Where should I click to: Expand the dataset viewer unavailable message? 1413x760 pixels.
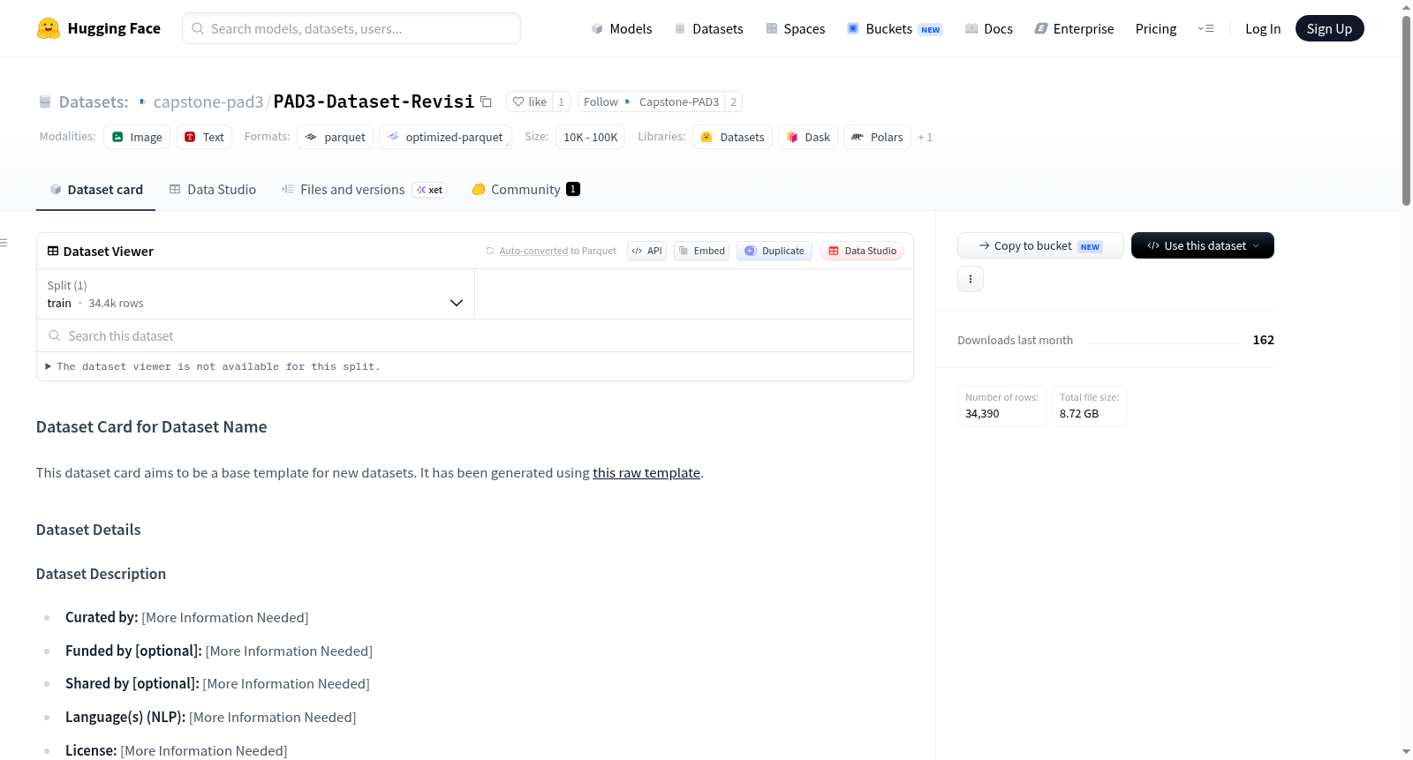pyautogui.click(x=212, y=366)
